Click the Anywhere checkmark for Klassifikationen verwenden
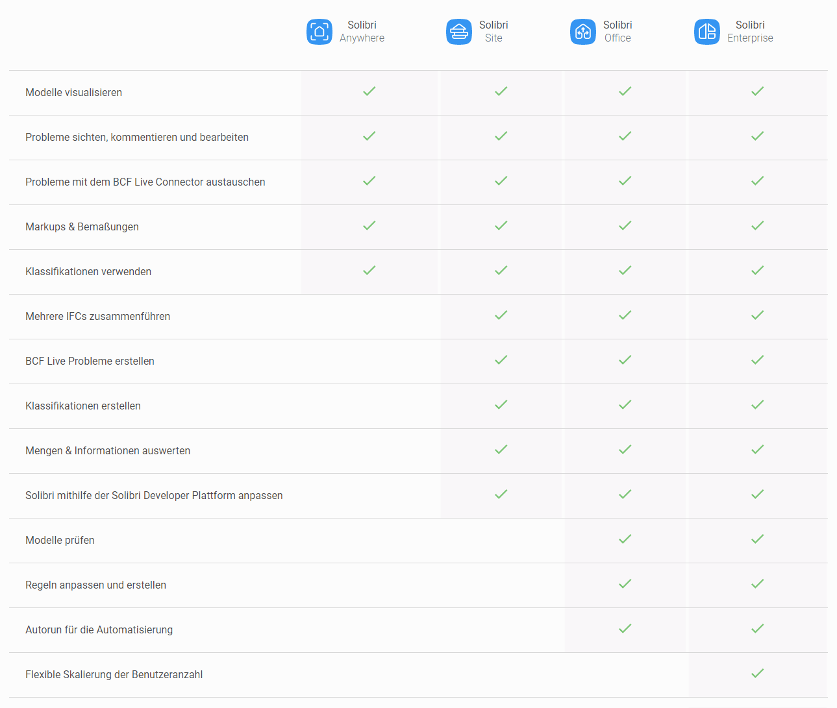The height and width of the screenshot is (708, 837). coord(369,271)
